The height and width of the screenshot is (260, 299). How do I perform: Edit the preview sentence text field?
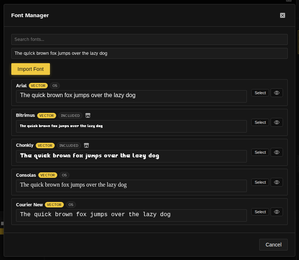point(149,53)
